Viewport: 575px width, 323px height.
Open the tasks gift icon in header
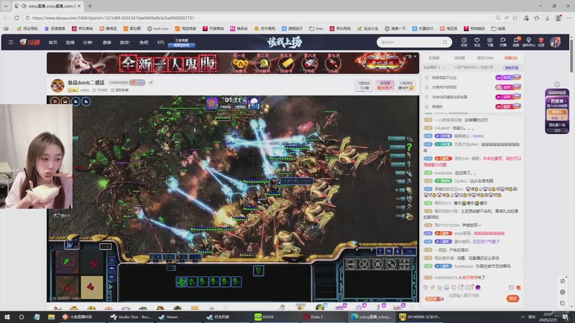pyautogui.click(x=541, y=42)
